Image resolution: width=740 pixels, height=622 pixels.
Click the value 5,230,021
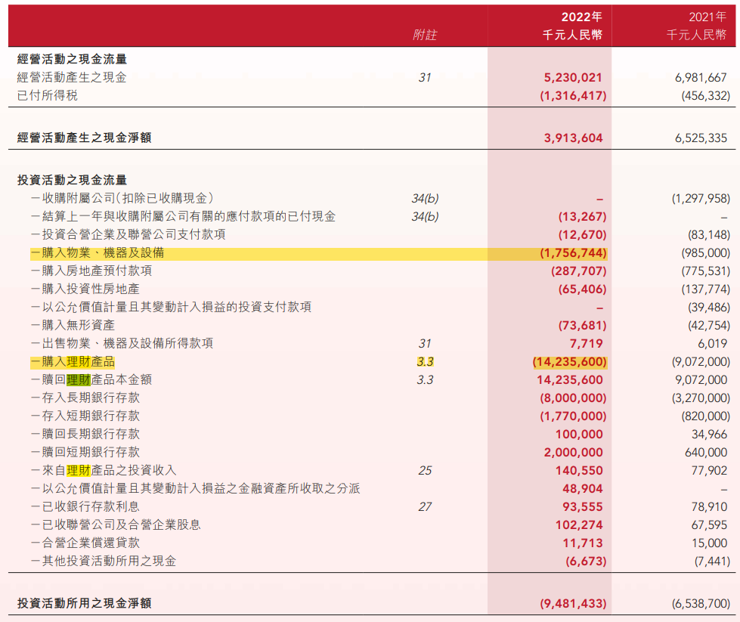point(573,77)
